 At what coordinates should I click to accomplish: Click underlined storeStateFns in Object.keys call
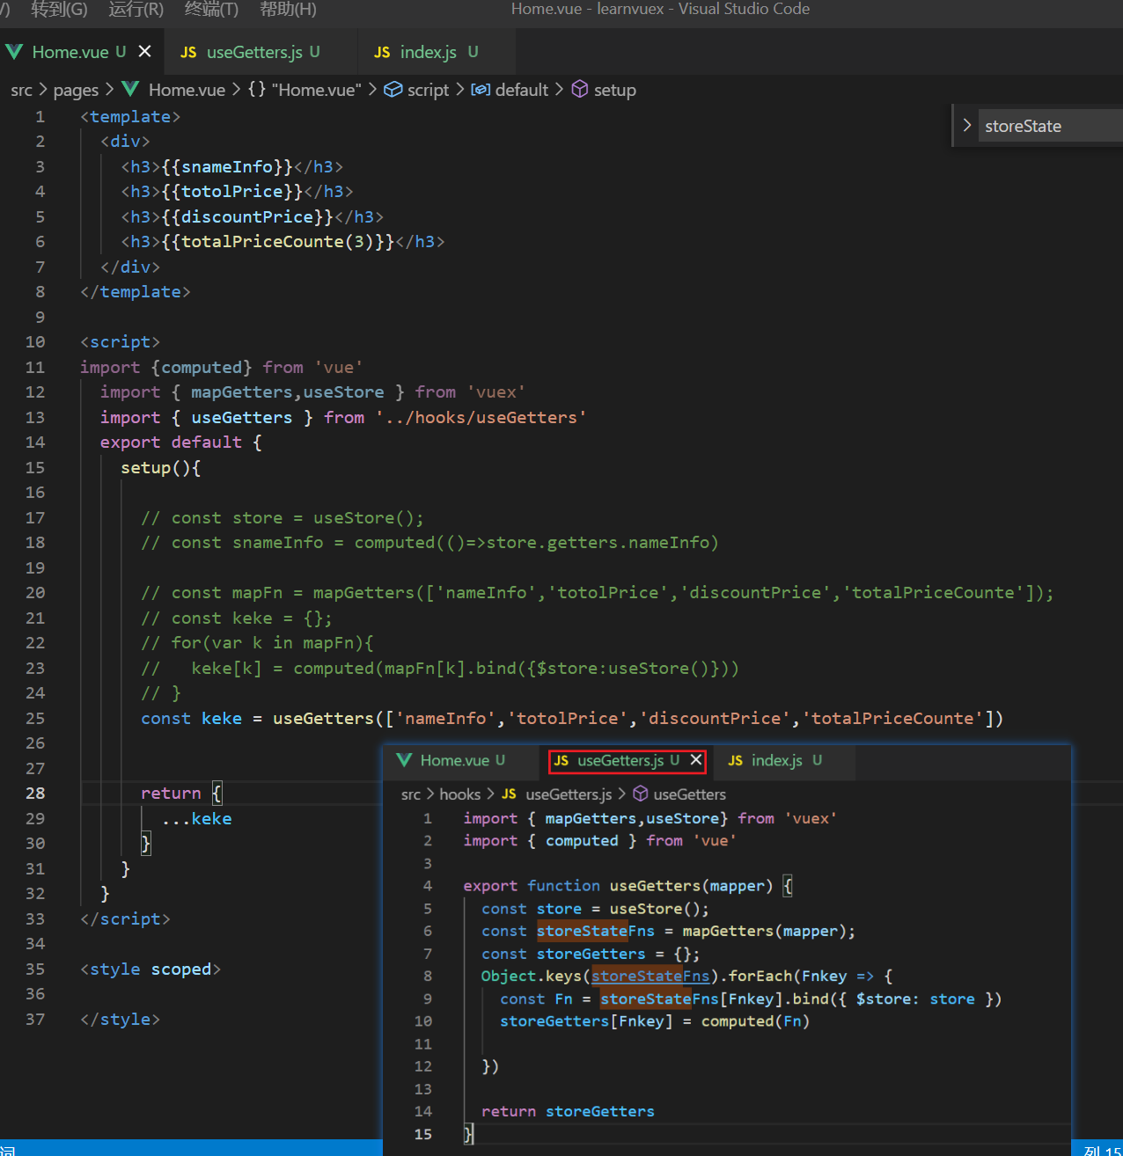pyautogui.click(x=650, y=977)
